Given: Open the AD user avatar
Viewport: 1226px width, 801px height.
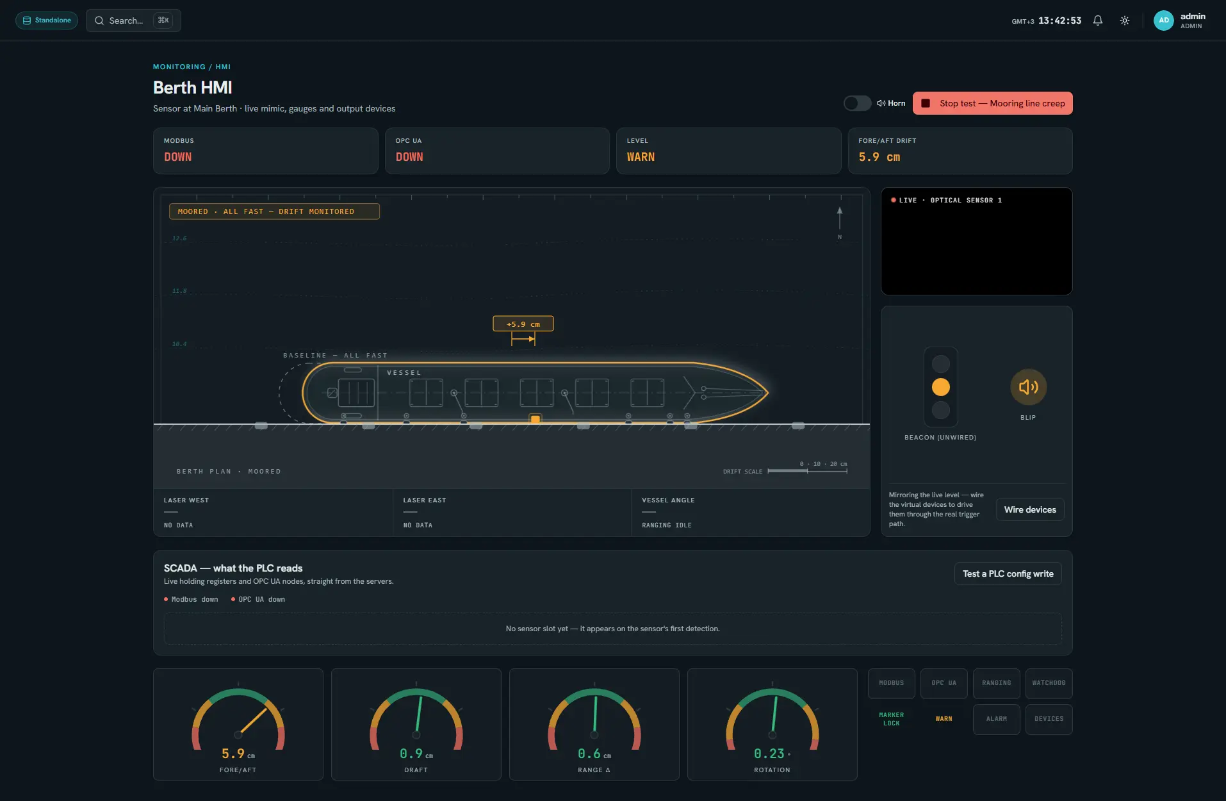Looking at the screenshot, I should pyautogui.click(x=1164, y=21).
